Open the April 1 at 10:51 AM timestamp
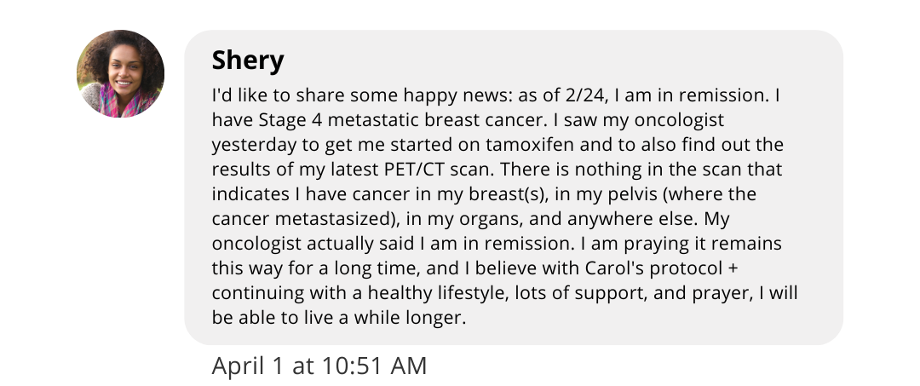 point(319,366)
